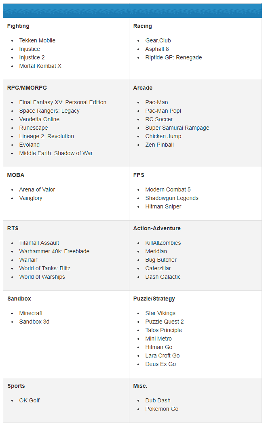The image size is (266, 427).
Task: Click Final Fantasy XV: Personal Edition
Action: [63, 102]
